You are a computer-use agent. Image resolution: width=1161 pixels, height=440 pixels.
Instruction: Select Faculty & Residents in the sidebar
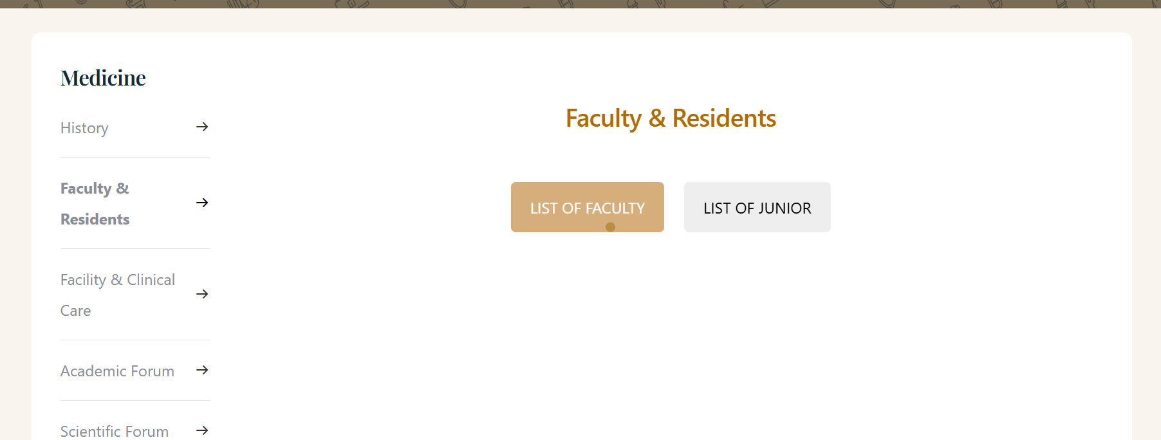[x=95, y=203]
